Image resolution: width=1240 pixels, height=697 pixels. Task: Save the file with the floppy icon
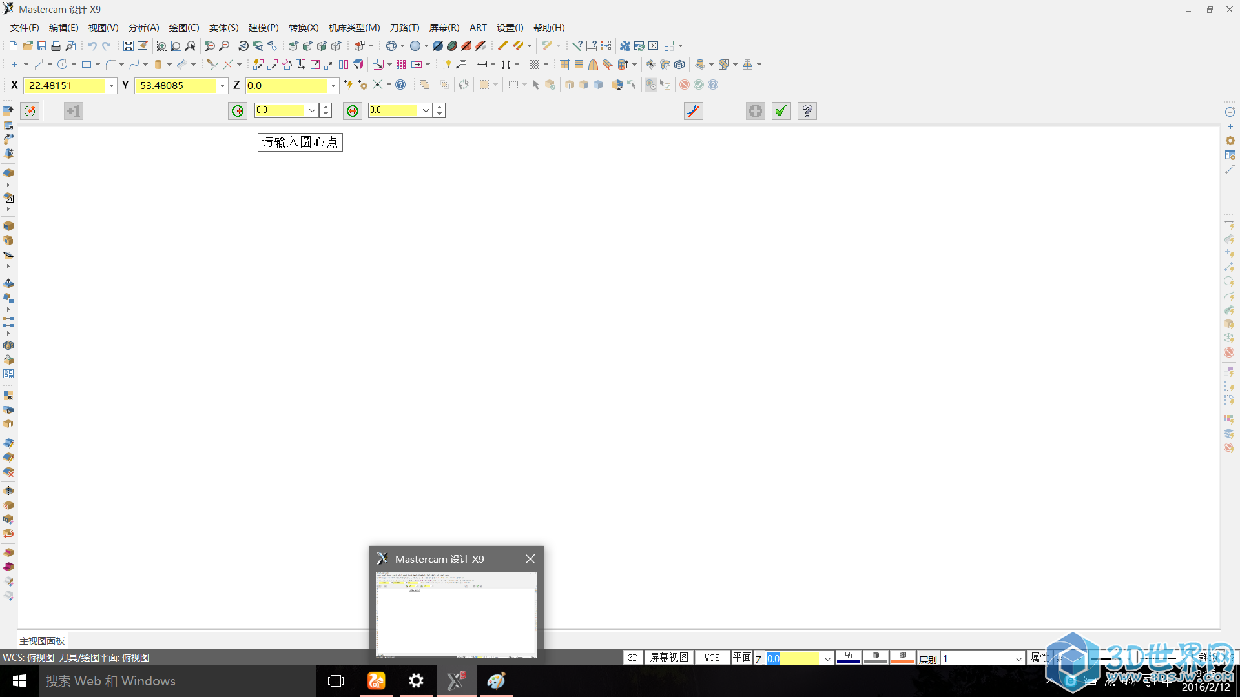pyautogui.click(x=41, y=46)
